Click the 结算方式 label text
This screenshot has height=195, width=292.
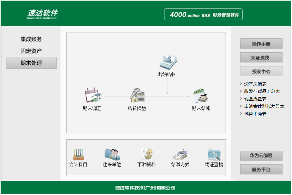(x=180, y=164)
